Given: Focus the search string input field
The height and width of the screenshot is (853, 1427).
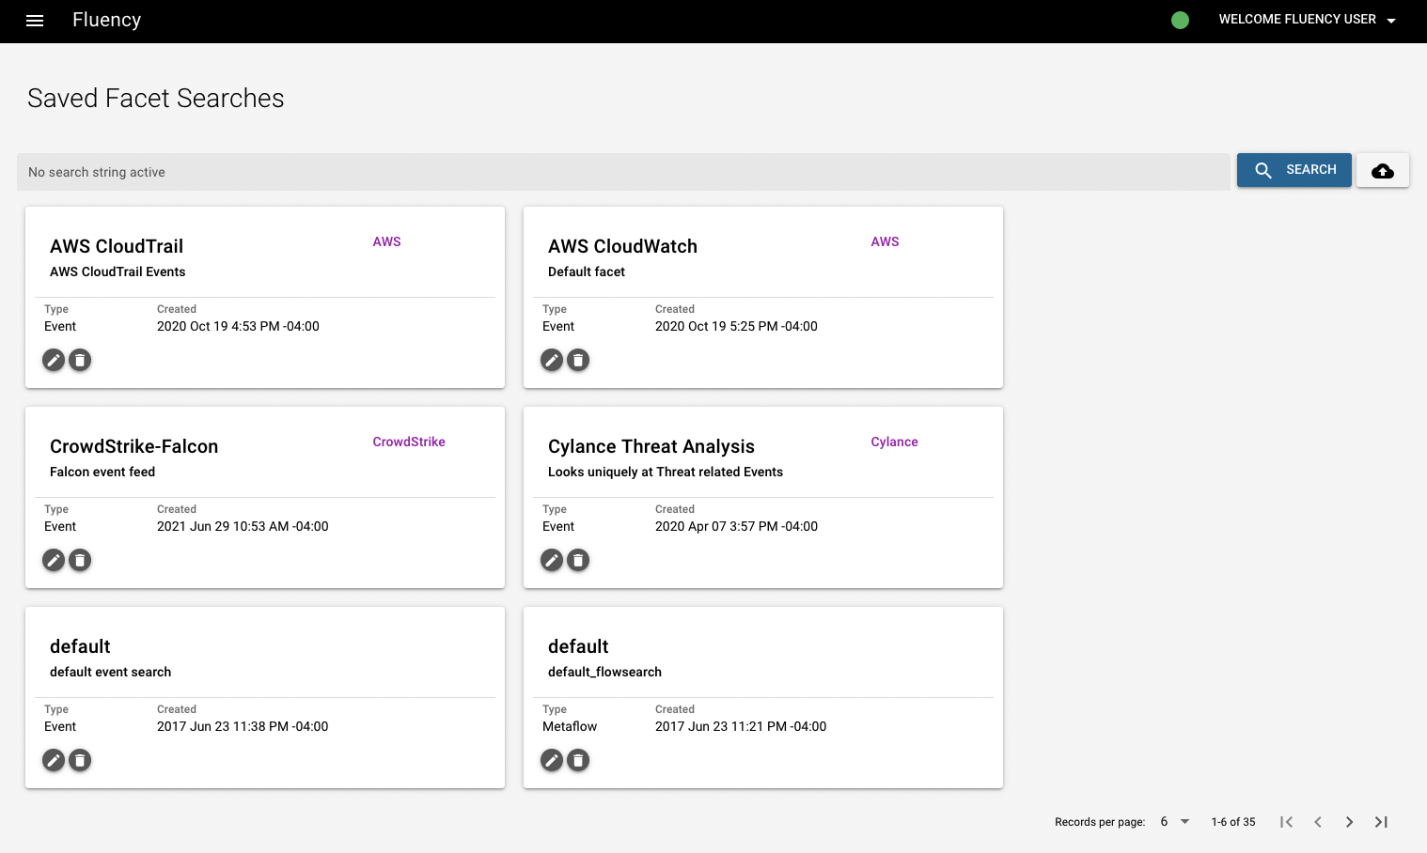Looking at the screenshot, I should click(x=623, y=172).
